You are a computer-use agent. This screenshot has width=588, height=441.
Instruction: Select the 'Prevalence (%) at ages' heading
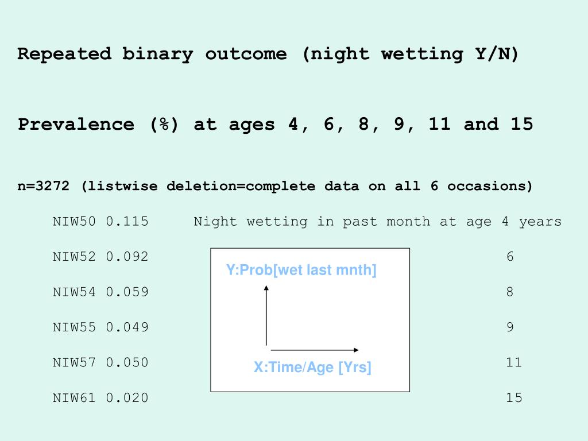275,124
